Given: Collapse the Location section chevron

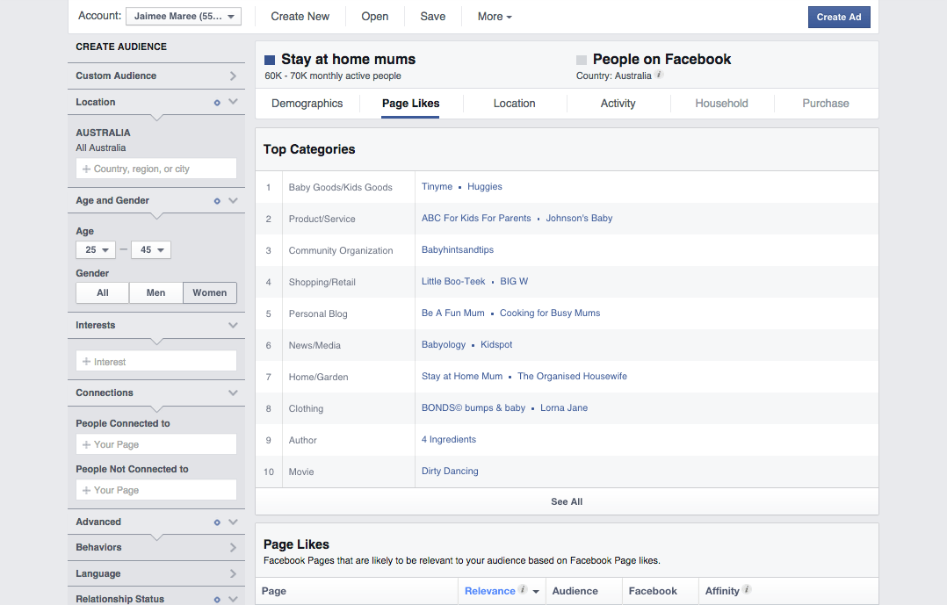Looking at the screenshot, I should (x=233, y=102).
